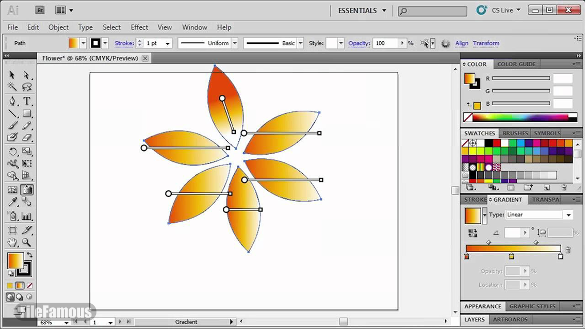Click the Transform link
The width and height of the screenshot is (585, 329).
(x=486, y=43)
